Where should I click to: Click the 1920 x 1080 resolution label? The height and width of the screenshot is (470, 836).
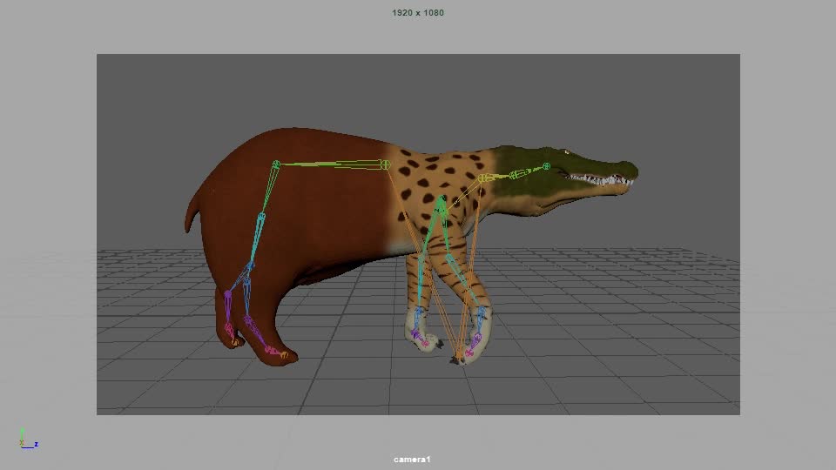[x=418, y=13]
